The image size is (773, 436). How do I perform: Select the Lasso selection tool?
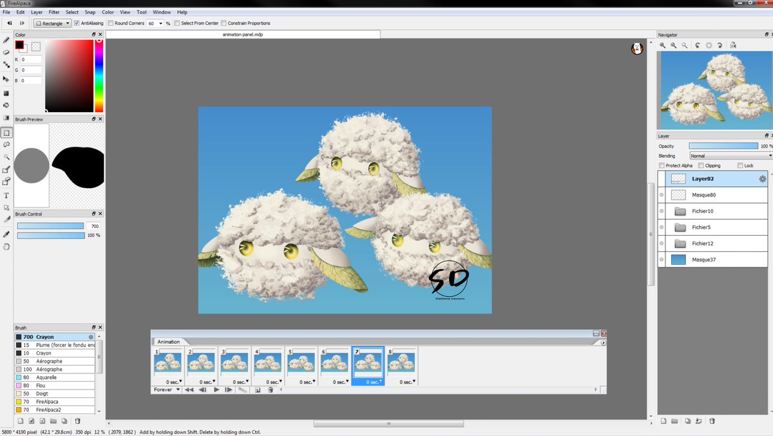6,145
